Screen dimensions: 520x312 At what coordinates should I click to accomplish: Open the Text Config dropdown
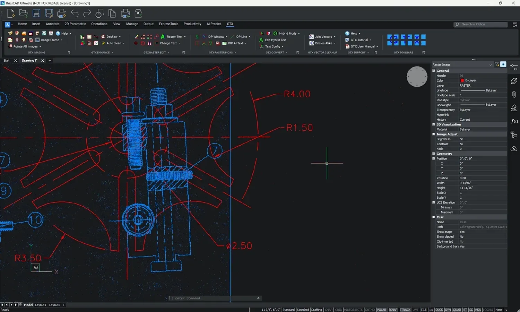(x=283, y=46)
